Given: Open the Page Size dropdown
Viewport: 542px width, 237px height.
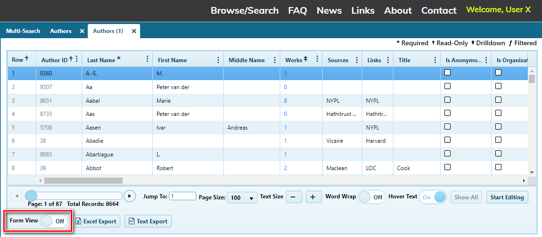Looking at the screenshot, I should [242, 198].
